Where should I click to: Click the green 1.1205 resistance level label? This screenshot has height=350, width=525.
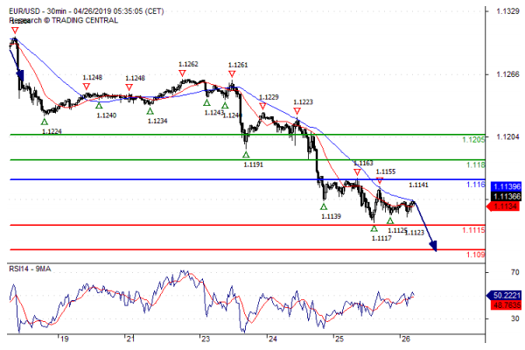473,140
